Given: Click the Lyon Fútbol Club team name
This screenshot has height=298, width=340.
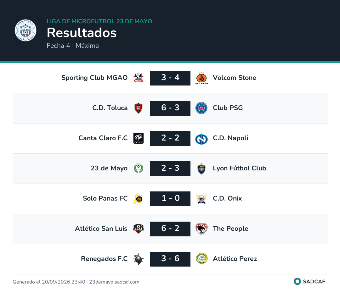Looking at the screenshot, I should click(239, 168).
